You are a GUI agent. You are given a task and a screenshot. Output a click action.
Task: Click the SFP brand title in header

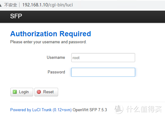pos(16,16)
